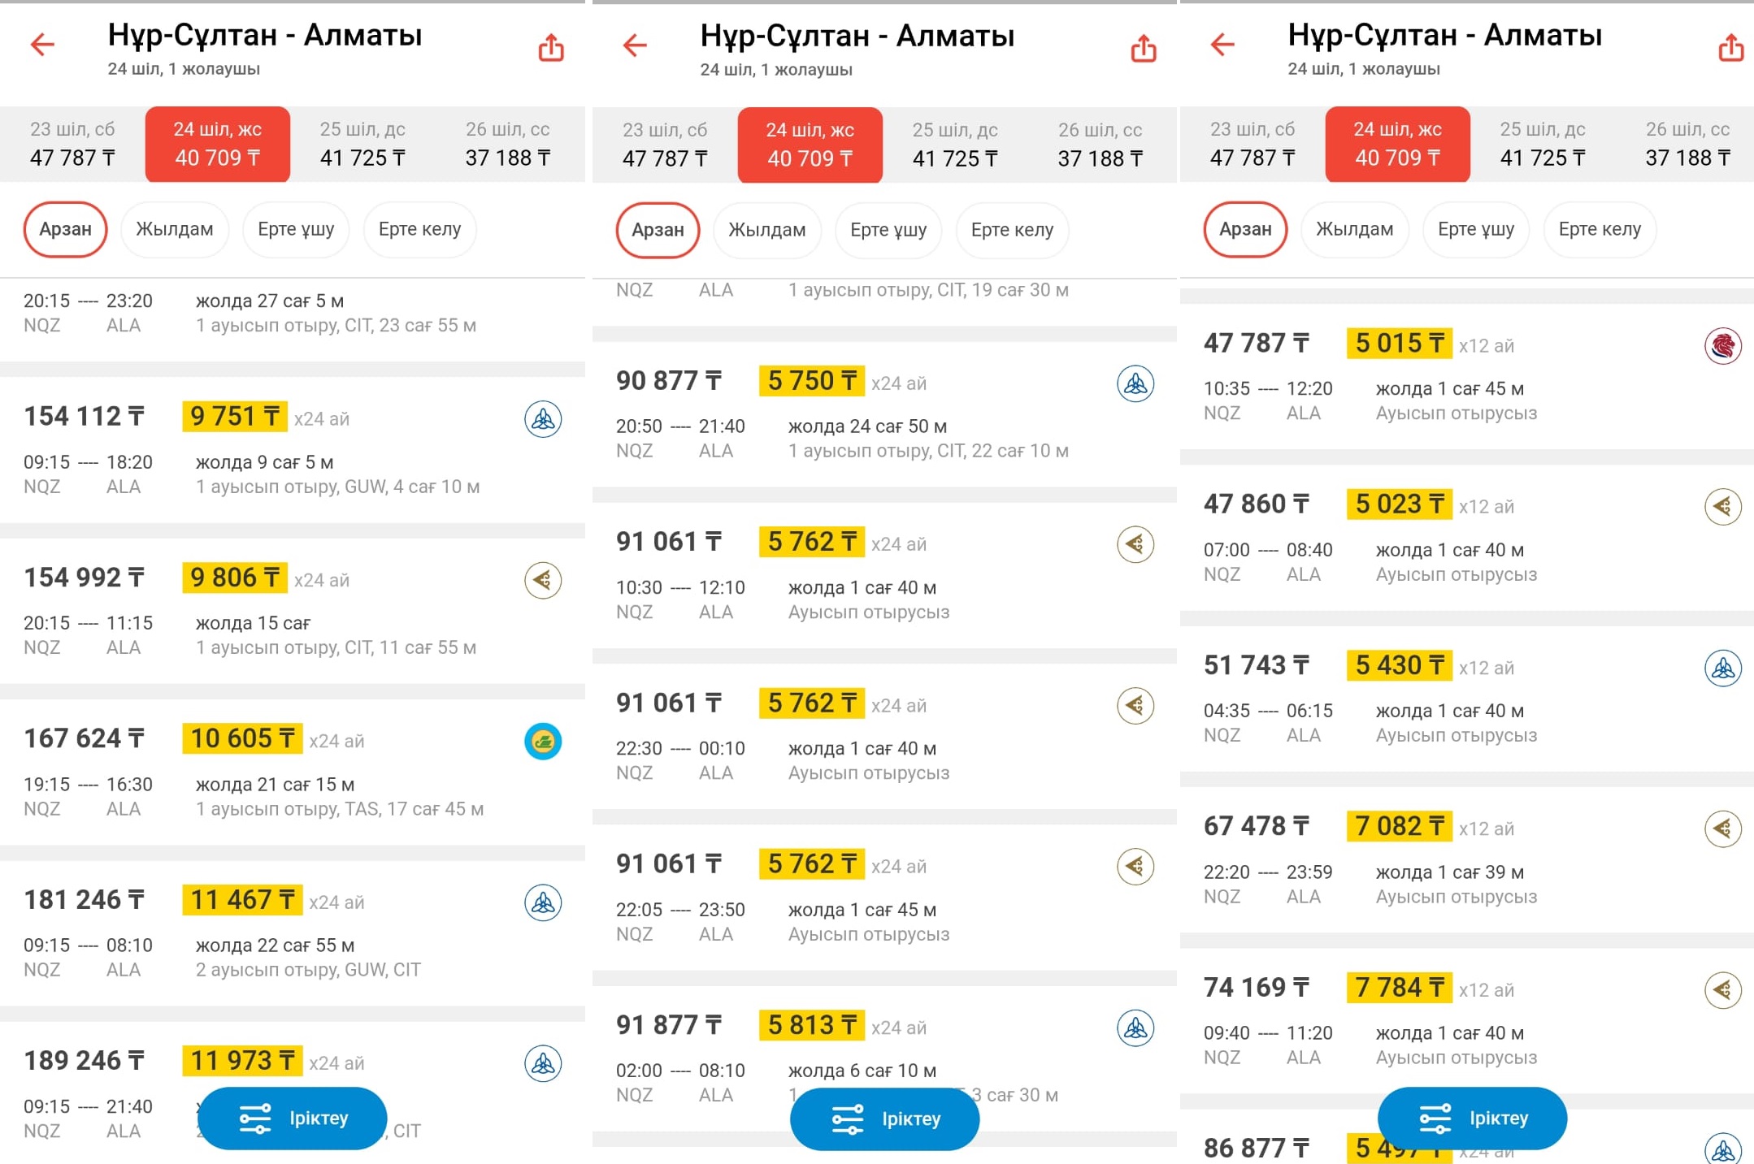Tap red airline logo on 47 787 ₸ flight
This screenshot has height=1164, width=1754.
pyautogui.click(x=1722, y=346)
